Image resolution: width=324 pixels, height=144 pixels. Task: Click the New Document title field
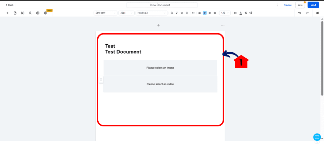point(162,5)
